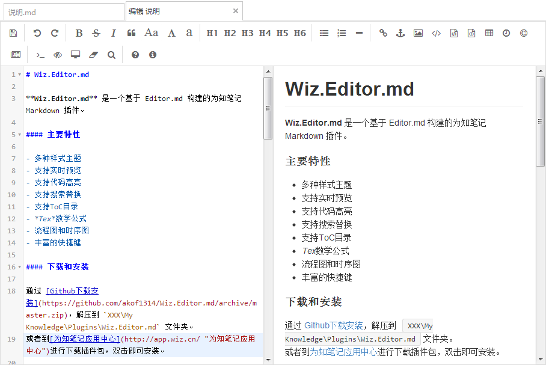Open the about info dialog
This screenshot has height=365, width=546.
(x=153, y=55)
